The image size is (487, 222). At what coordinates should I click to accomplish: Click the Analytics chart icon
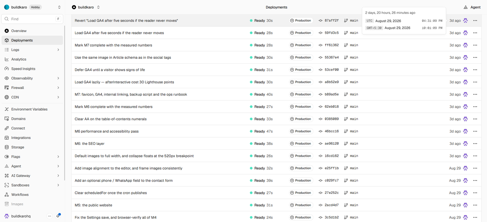(7, 59)
